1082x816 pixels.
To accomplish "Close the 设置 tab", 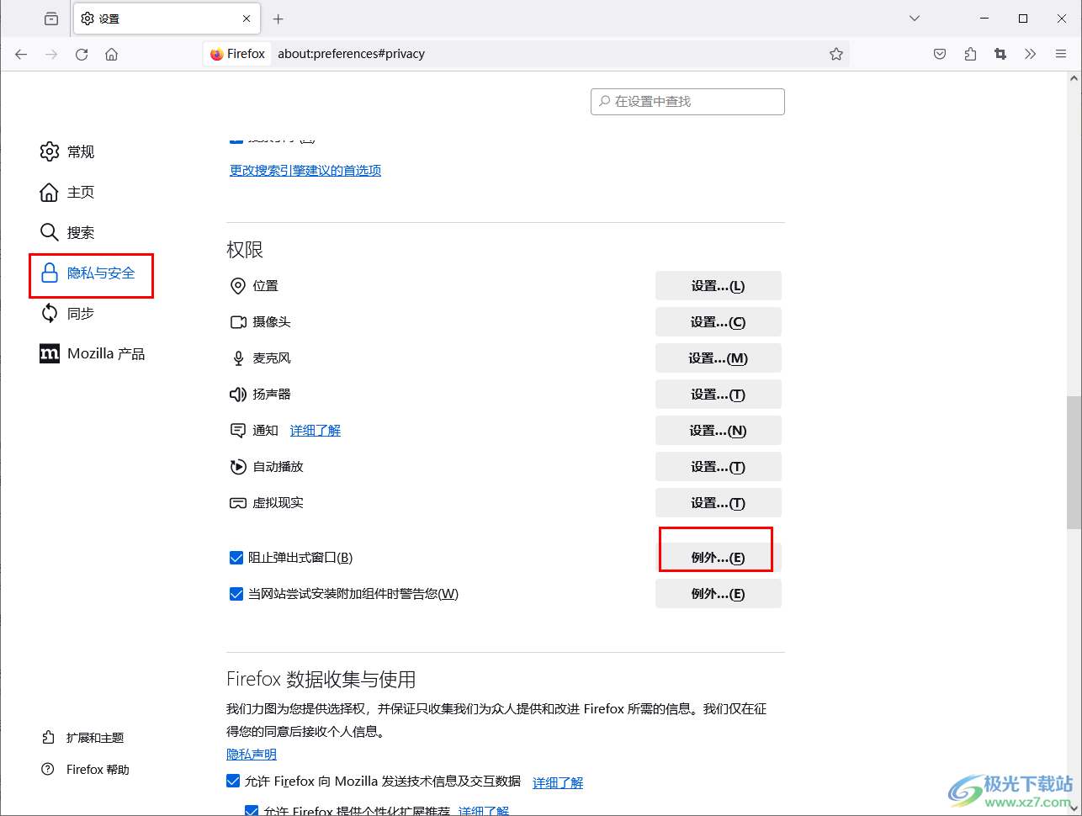I will click(x=247, y=19).
